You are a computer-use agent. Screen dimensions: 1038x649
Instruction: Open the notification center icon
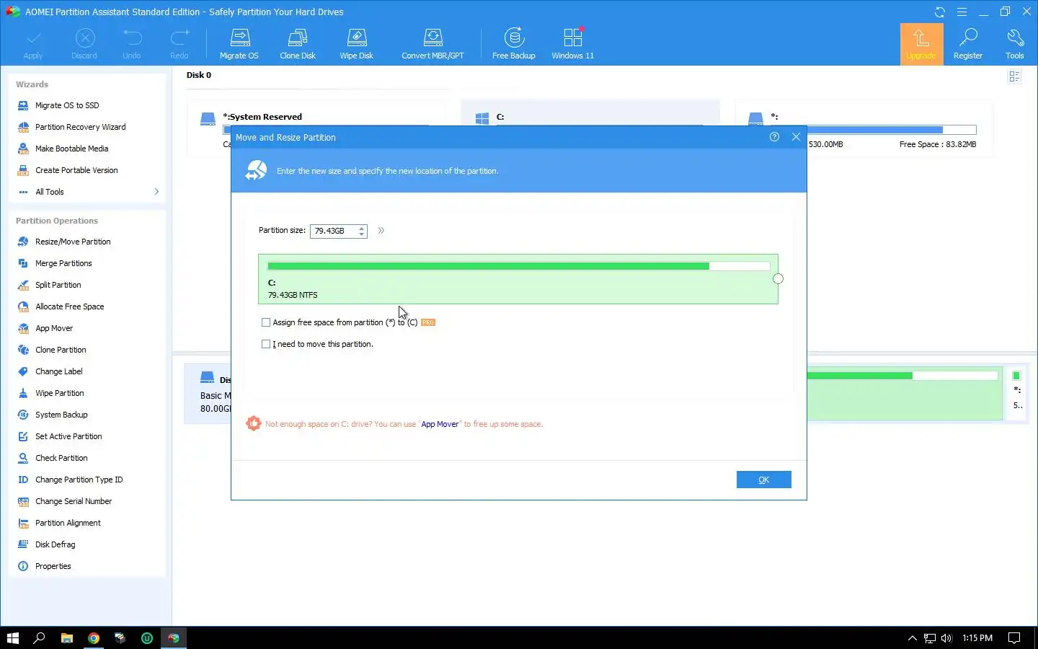coord(1014,637)
